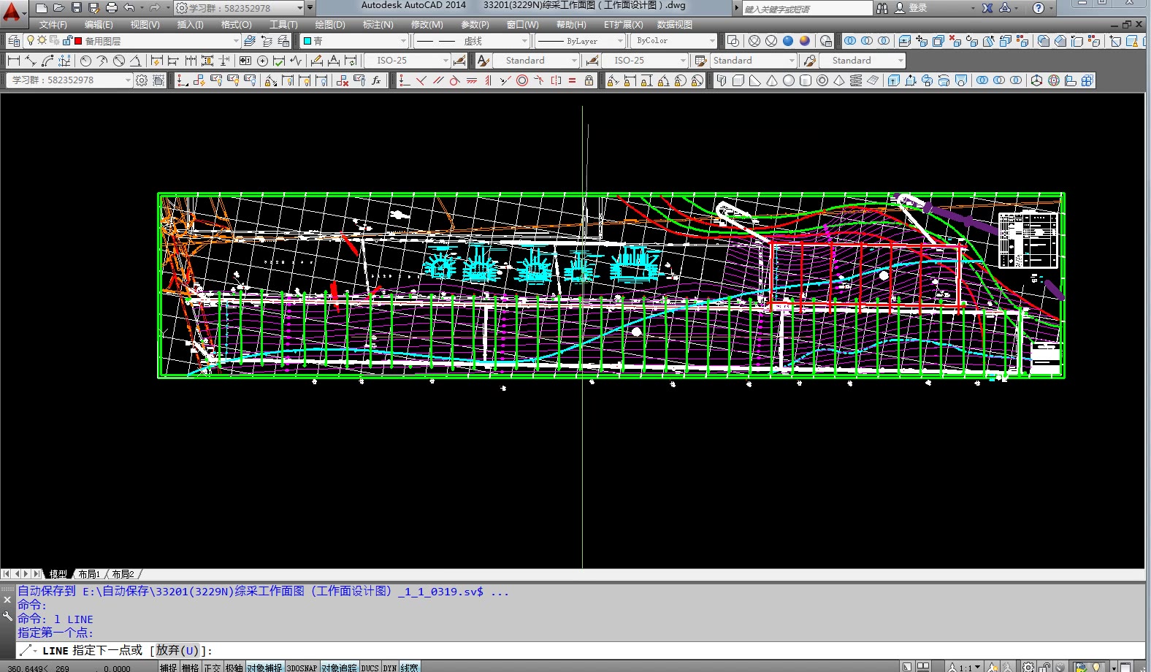The width and height of the screenshot is (1151, 672).
Task: Select the Radius dimension tool
Action: point(85,61)
